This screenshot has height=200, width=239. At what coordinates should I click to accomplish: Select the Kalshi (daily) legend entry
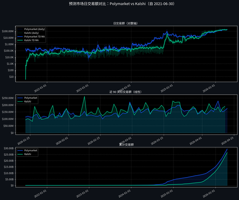coord(32,33)
